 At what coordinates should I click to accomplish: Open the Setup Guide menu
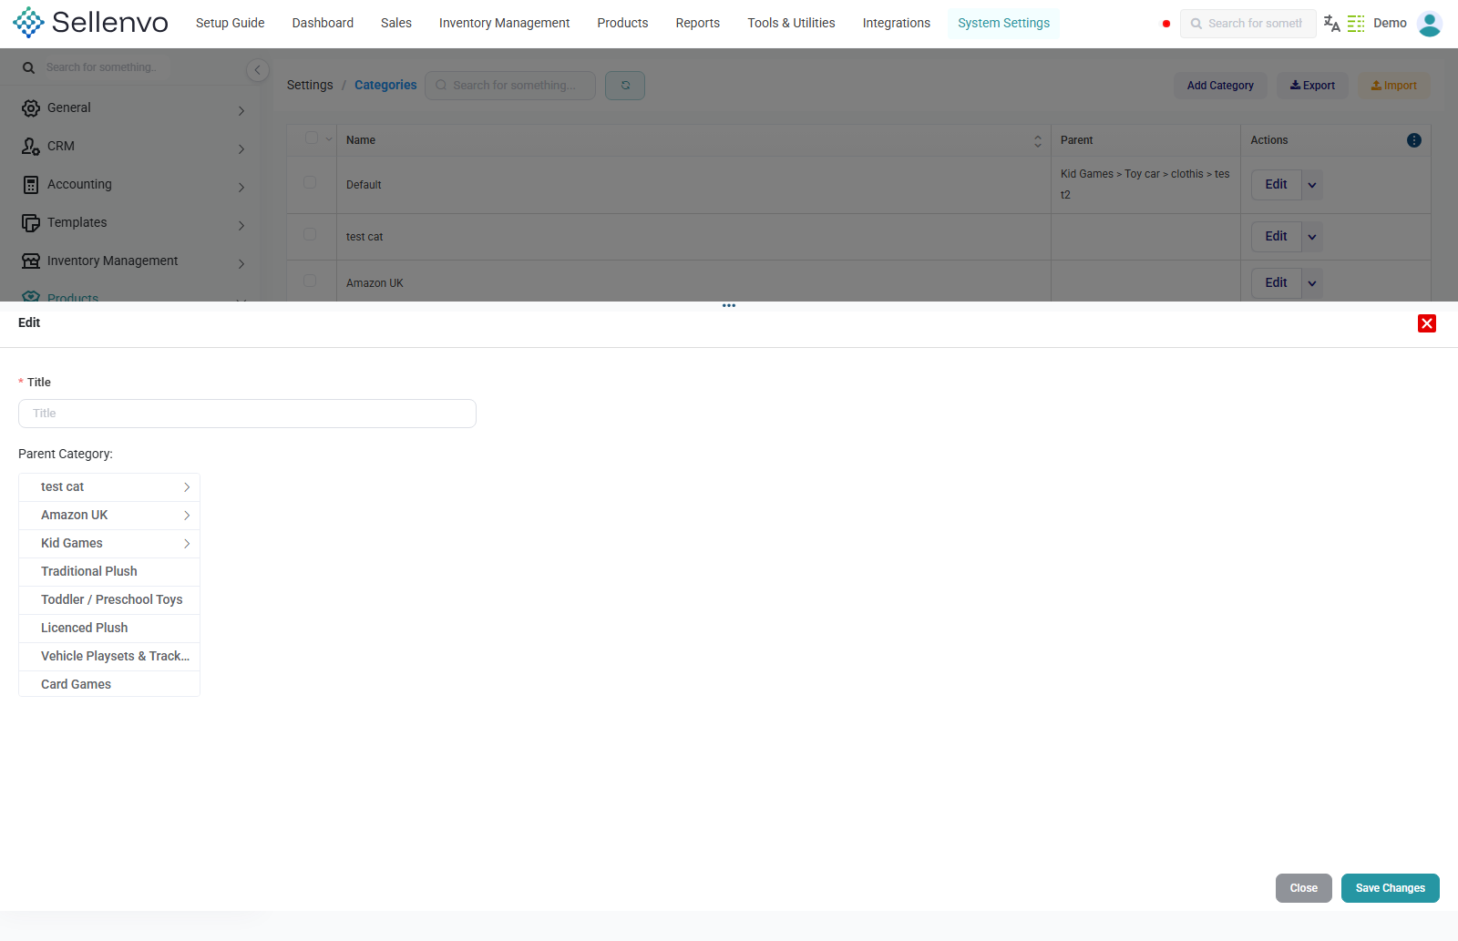coord(230,23)
